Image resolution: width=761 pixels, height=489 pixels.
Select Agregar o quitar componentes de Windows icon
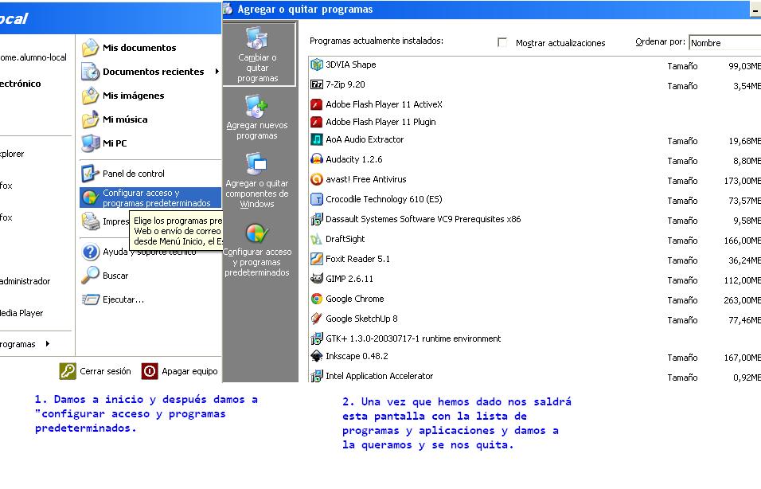[257, 164]
